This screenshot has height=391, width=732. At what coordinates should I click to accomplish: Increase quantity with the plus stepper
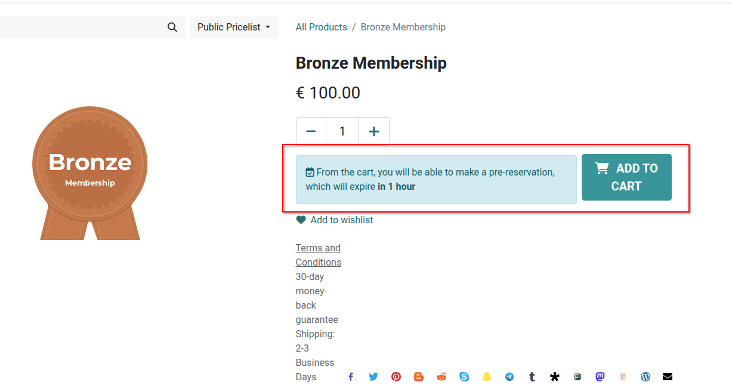[x=374, y=131]
